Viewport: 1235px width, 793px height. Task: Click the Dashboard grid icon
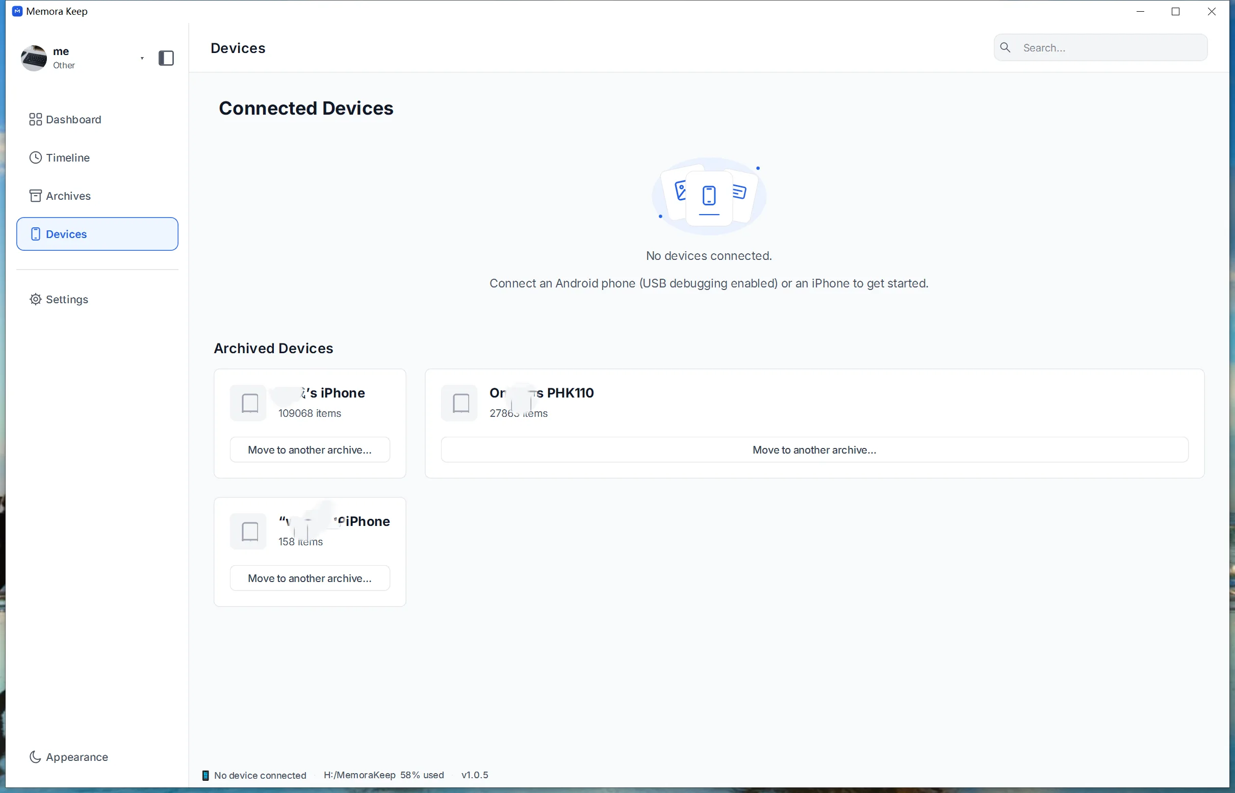pos(35,119)
